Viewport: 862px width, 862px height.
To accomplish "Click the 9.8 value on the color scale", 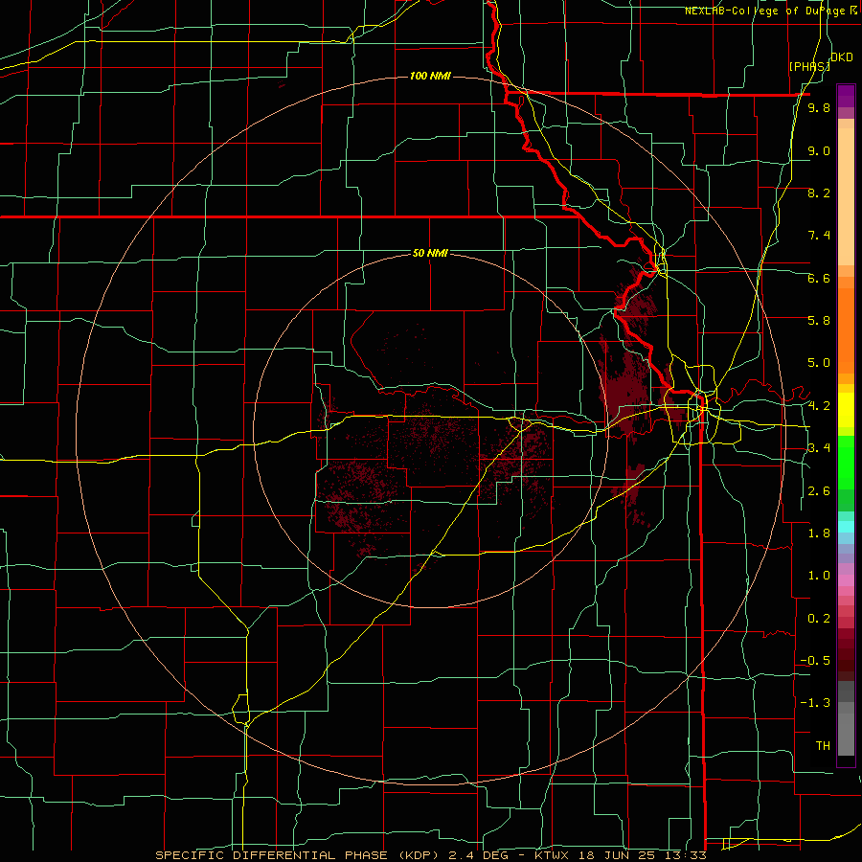I will coord(819,107).
